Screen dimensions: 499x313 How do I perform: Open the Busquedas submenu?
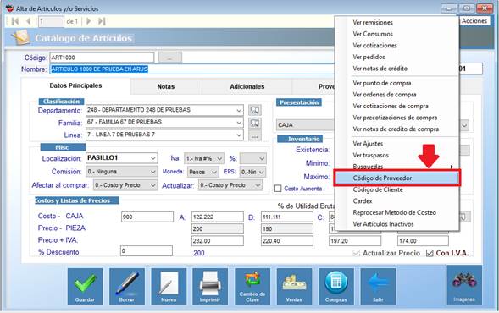pos(396,167)
